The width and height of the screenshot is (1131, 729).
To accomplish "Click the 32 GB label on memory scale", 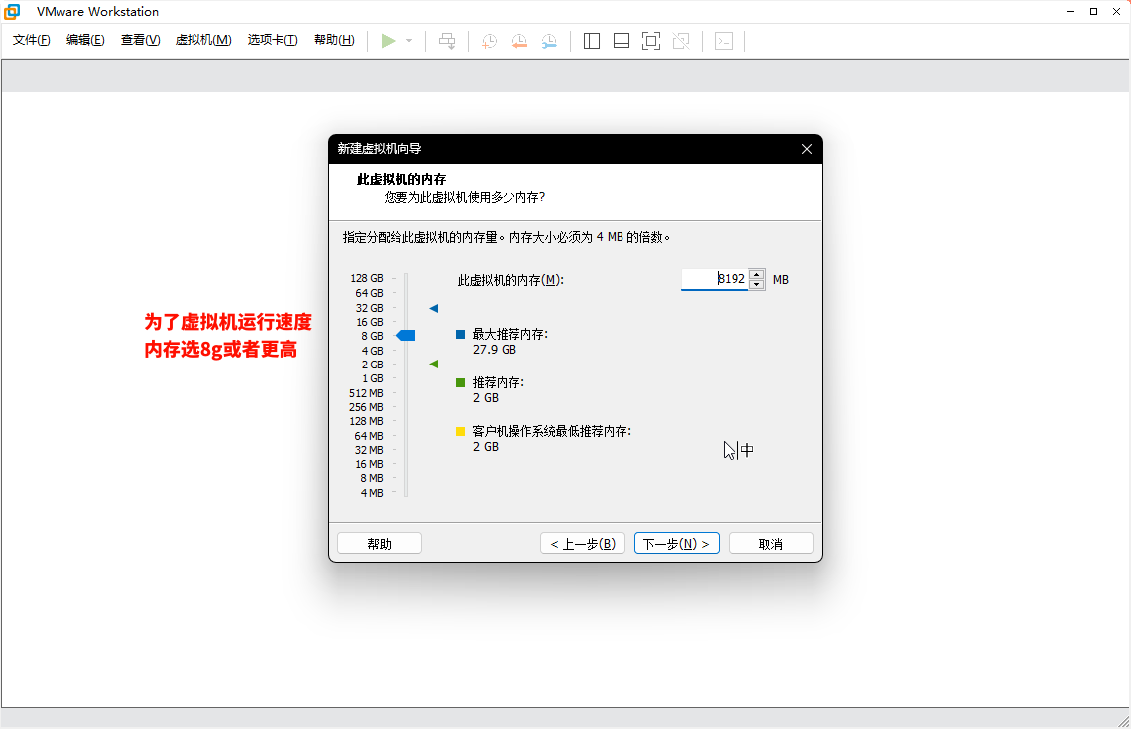I will (369, 308).
